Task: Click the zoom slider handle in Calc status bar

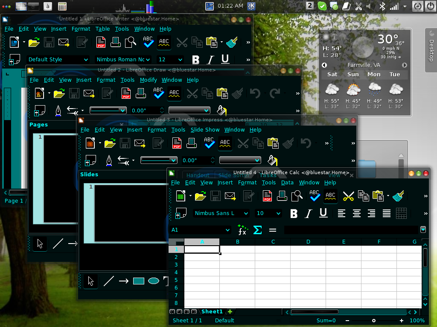Action: [374, 321]
